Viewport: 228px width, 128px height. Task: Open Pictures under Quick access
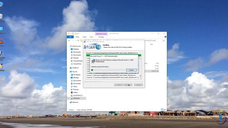coord(76,58)
